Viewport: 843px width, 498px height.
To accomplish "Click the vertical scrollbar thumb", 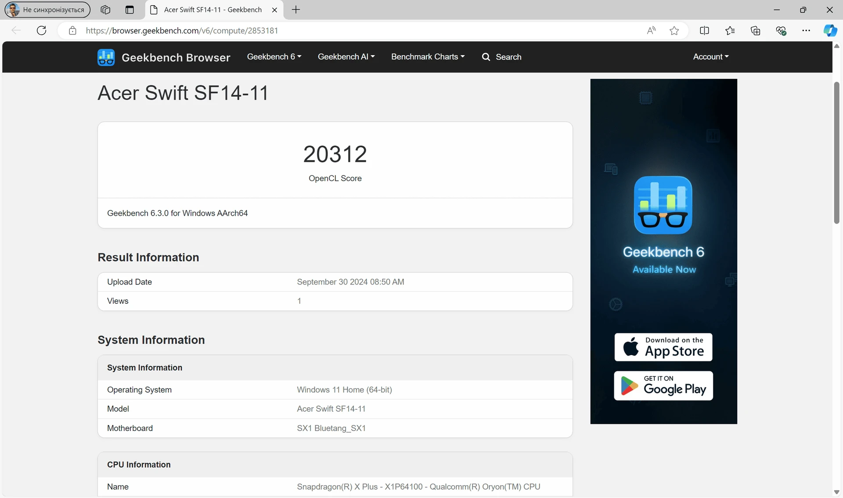I will click(837, 153).
